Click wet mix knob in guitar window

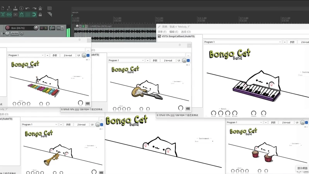[184, 61]
